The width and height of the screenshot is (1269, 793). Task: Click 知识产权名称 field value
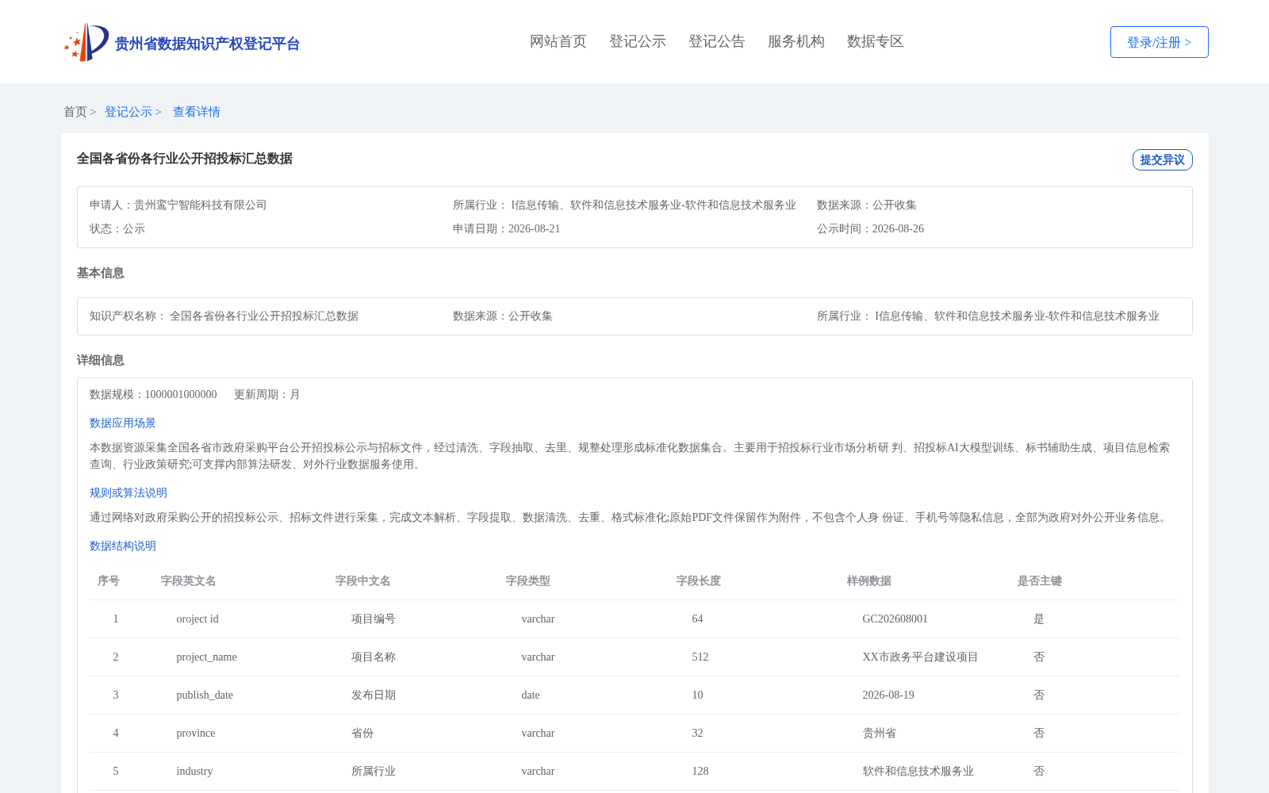coord(264,316)
